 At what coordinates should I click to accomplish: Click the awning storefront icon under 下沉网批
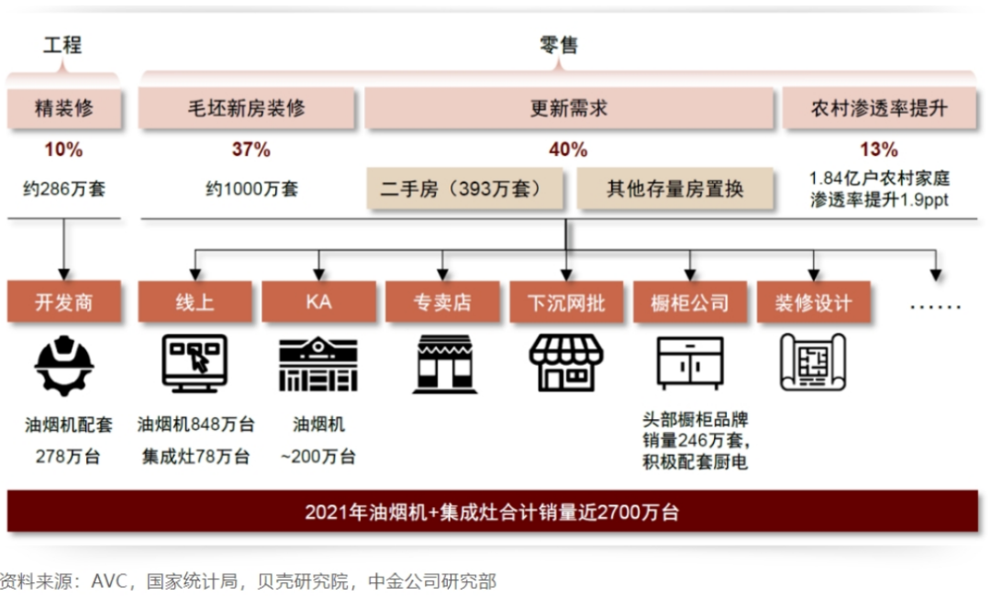coord(566,364)
